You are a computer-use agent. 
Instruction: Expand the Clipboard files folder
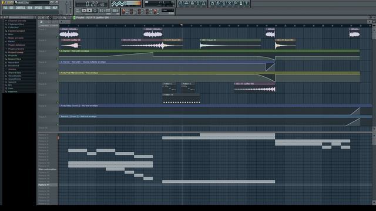click(x=16, y=24)
